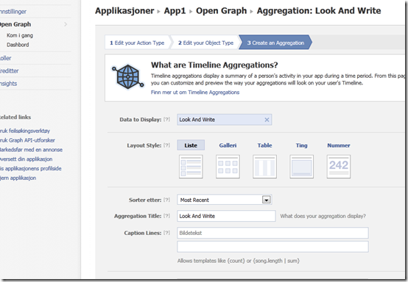The width and height of the screenshot is (408, 282).
Task: Click Bruk Graph API-utforsker related link
Action: 27,140
